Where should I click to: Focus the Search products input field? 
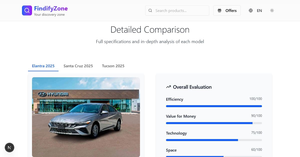point(177,10)
